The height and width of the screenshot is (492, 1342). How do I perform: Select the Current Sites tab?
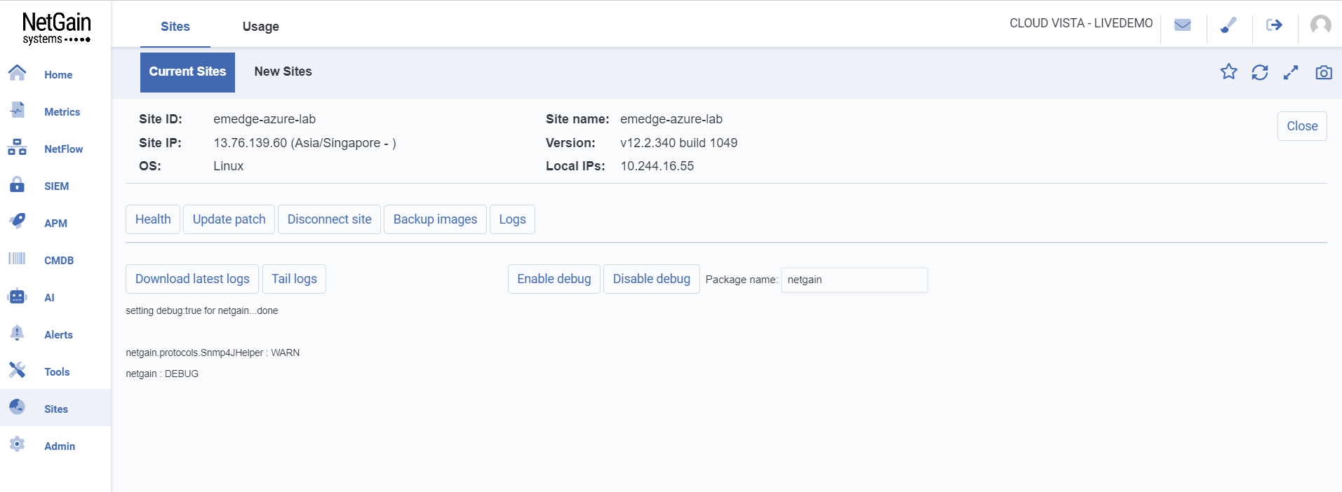187,72
